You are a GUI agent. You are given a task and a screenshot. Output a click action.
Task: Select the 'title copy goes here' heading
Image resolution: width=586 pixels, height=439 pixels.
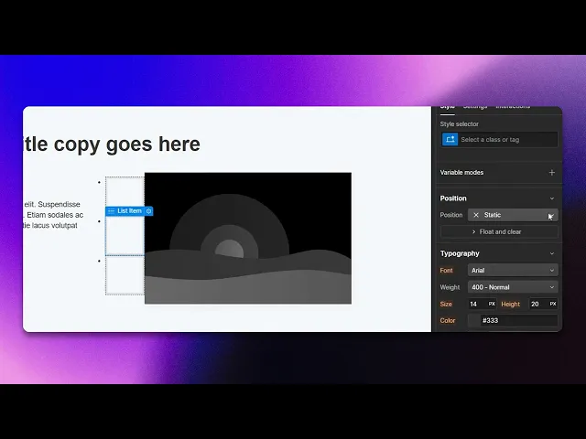tap(112, 145)
